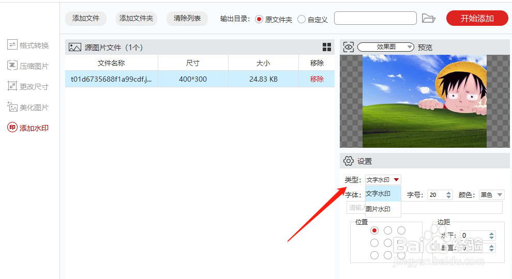Click the browse output folder icon
The image size is (512, 279).
tap(428, 18)
